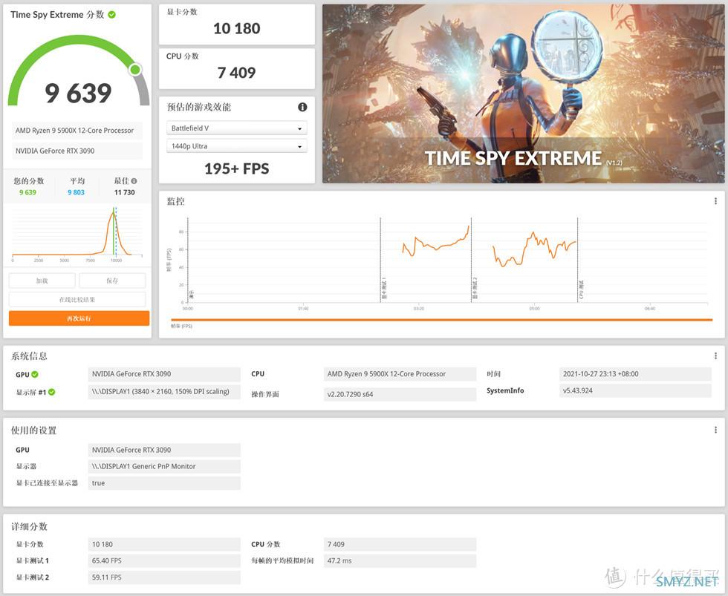Image resolution: width=728 pixels, height=596 pixels.
Task: Click best score 11 730
Action: [x=125, y=192]
